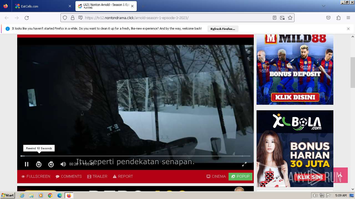Open tracking protection shield icon

(x=65, y=18)
